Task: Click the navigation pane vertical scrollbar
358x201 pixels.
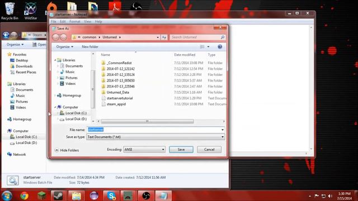Action: click(93, 89)
